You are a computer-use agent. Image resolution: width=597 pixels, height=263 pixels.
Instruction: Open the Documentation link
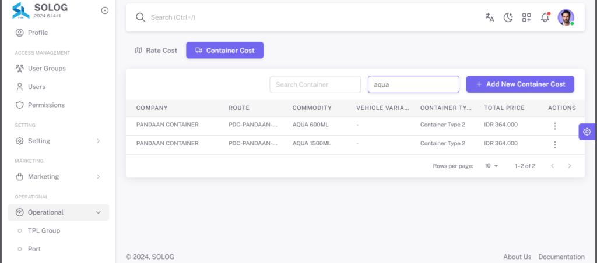tap(561, 257)
